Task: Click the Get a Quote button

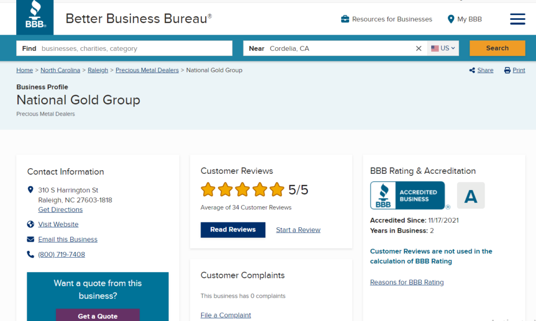Action: click(98, 316)
